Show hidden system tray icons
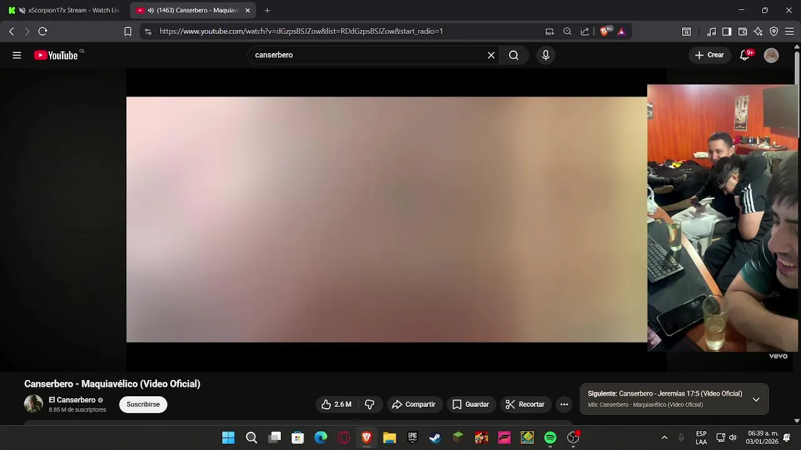This screenshot has height=450, width=801. tap(664, 437)
